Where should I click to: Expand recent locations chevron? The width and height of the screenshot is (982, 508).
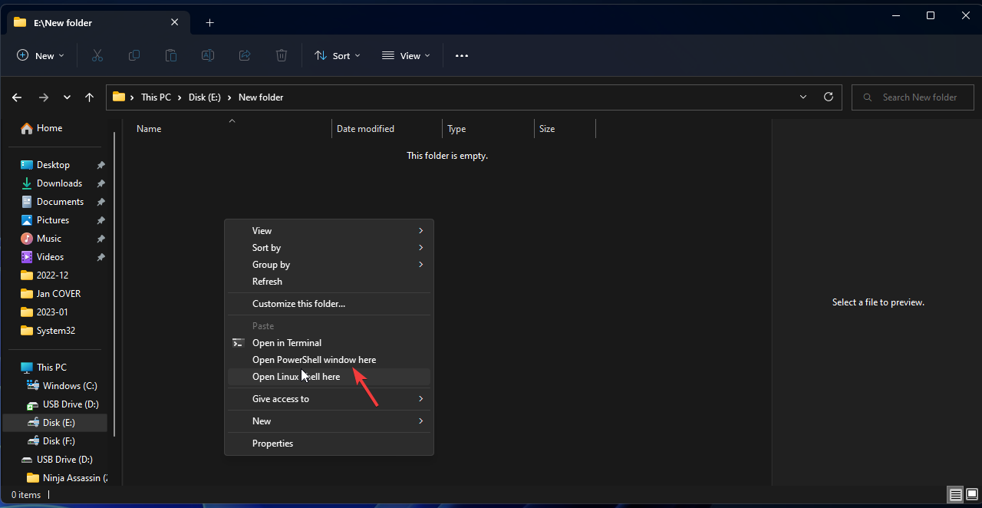(67, 97)
